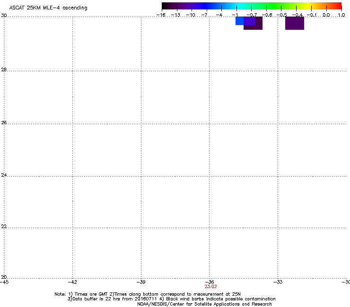Click the note line starting 'Note: 1) Times are GMT'
The width and height of the screenshot is (350, 307).
[x=148, y=294]
